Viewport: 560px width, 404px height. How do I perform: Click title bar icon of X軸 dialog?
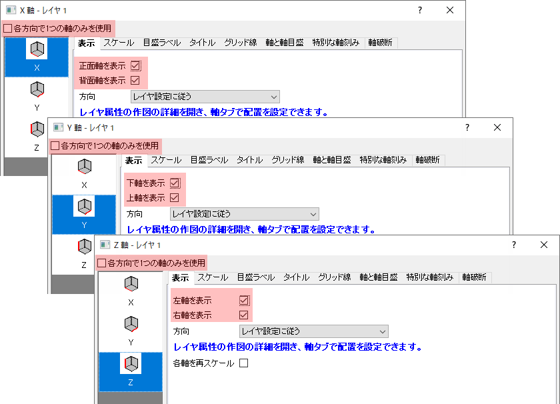(x=11, y=10)
